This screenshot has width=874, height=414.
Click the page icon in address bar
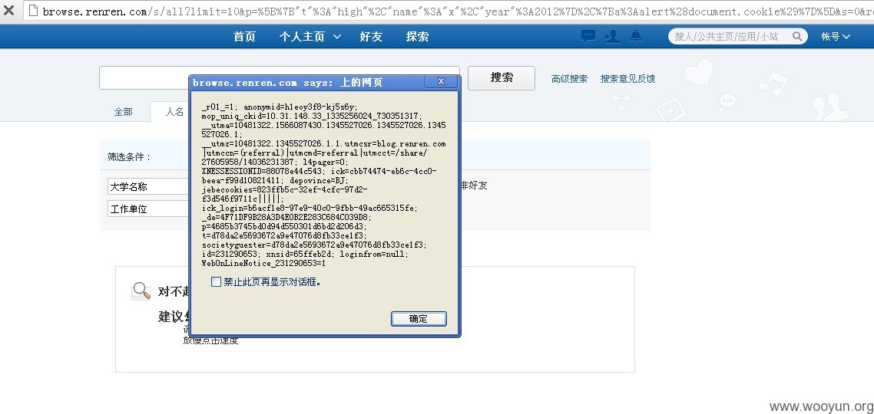click(x=33, y=11)
